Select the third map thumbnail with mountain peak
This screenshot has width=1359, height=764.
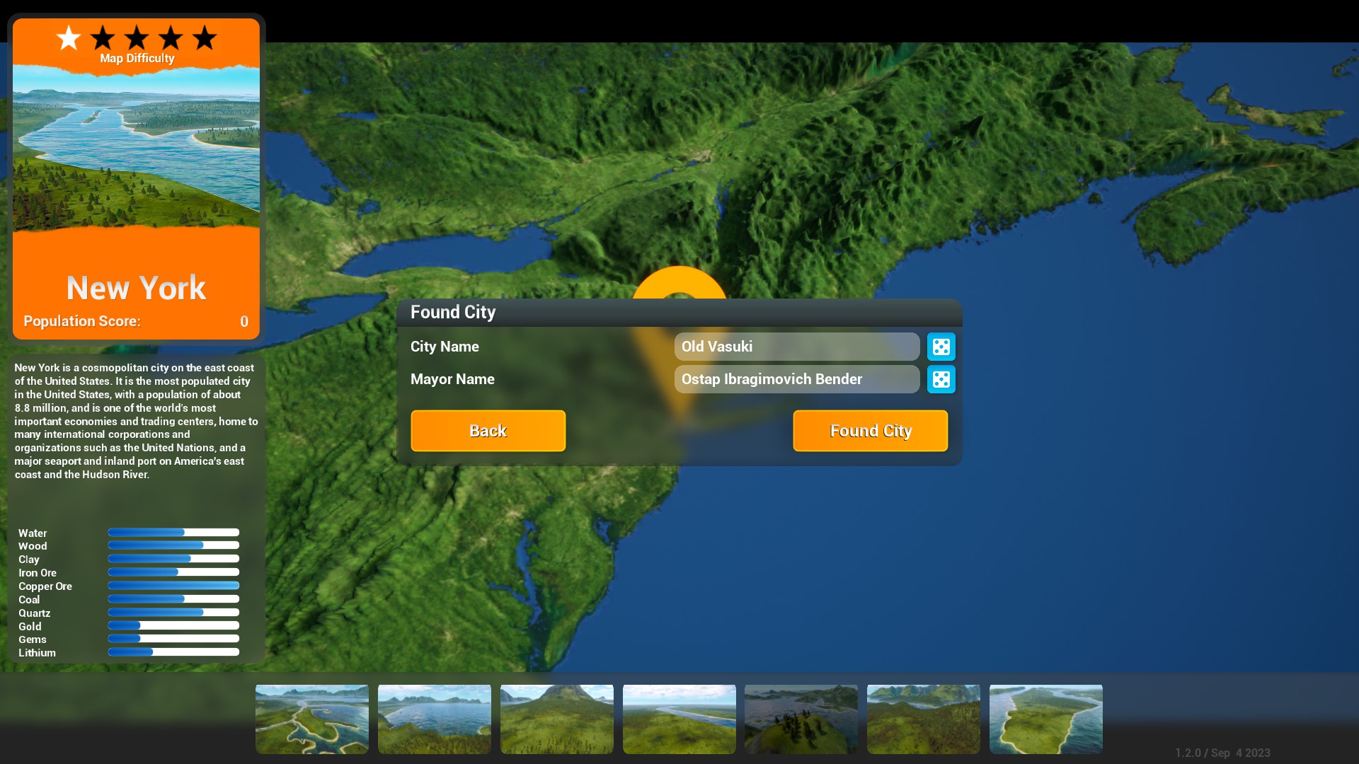tap(557, 719)
